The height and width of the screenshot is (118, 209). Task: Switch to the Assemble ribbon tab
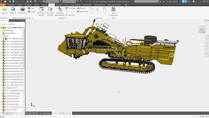11,5
